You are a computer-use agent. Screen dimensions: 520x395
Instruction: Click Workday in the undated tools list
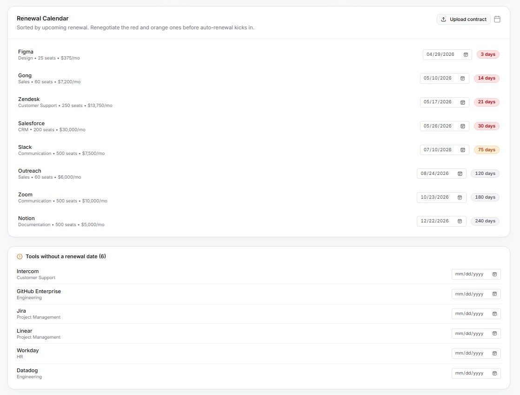point(28,350)
